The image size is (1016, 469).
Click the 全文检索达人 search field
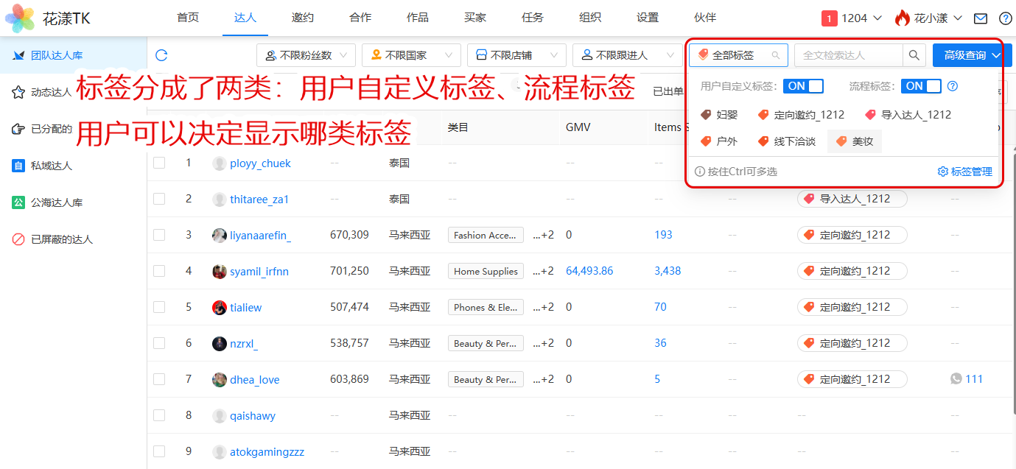(848, 55)
